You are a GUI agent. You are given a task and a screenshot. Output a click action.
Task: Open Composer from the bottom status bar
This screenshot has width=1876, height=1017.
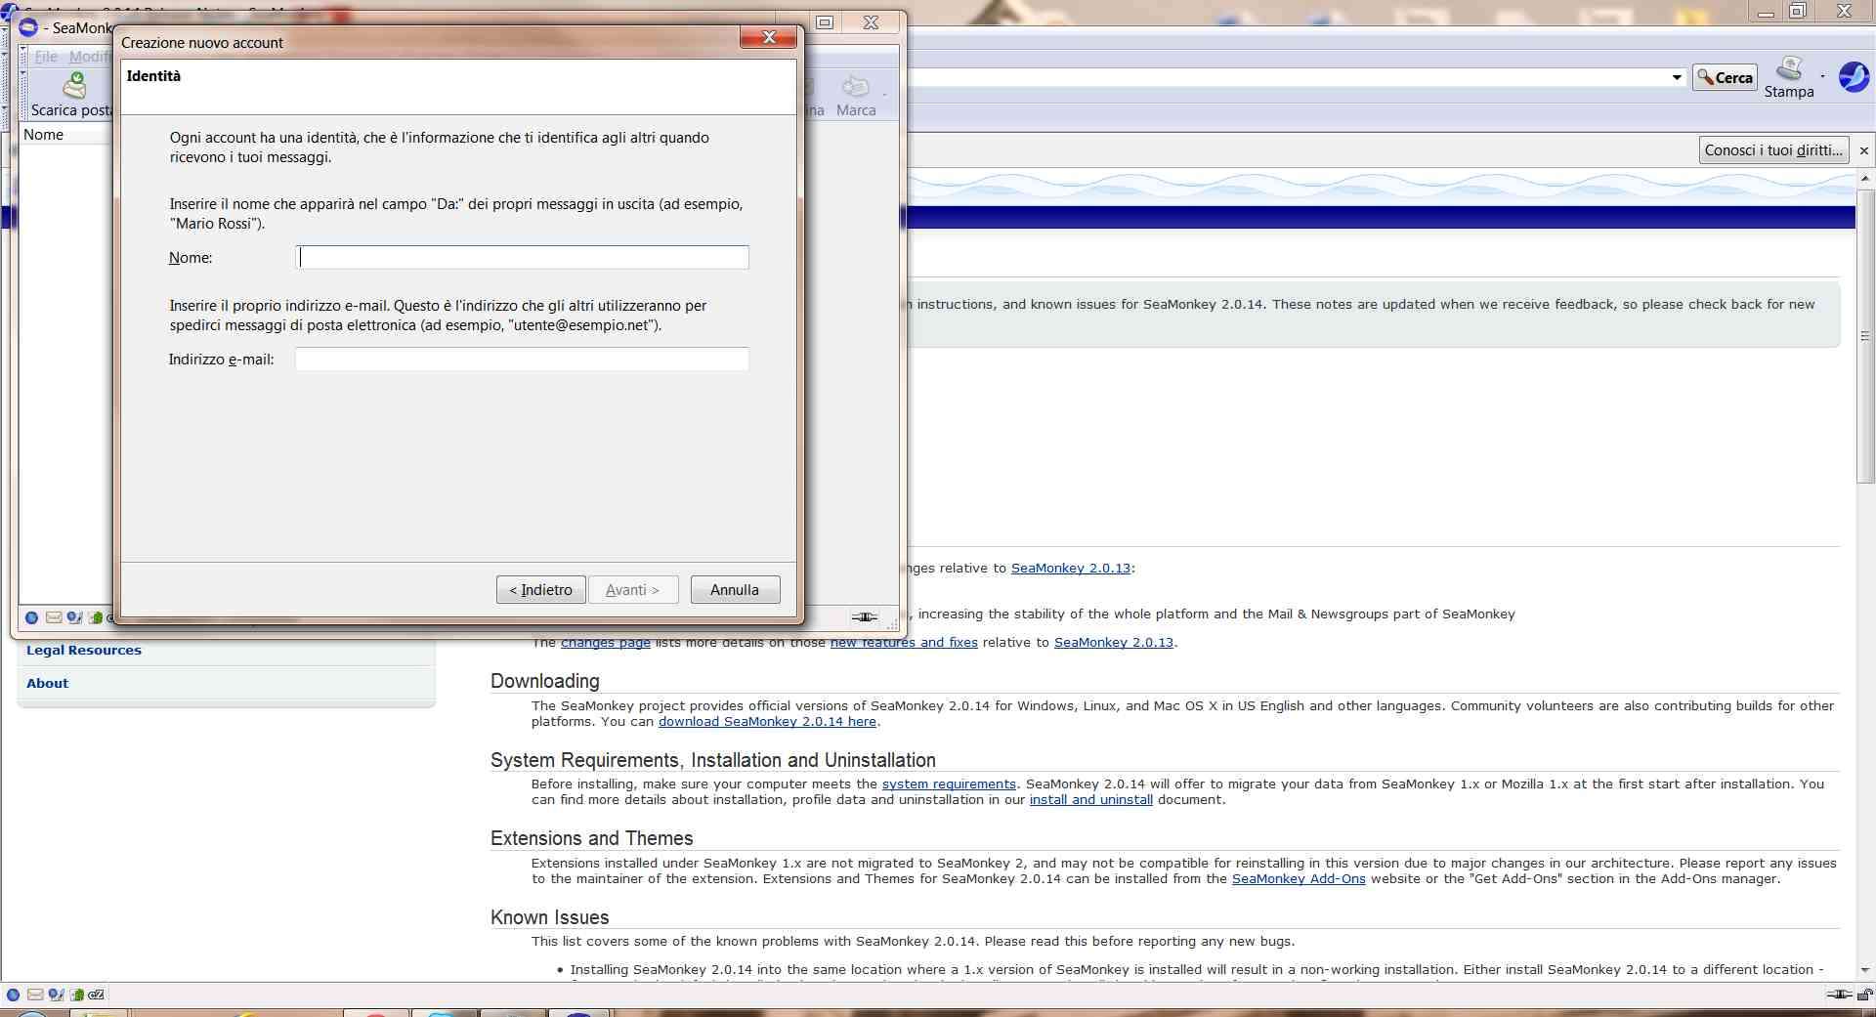pyautogui.click(x=56, y=995)
